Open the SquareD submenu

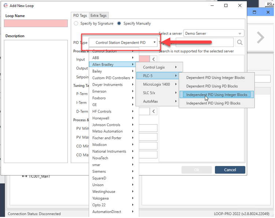pos(113,178)
